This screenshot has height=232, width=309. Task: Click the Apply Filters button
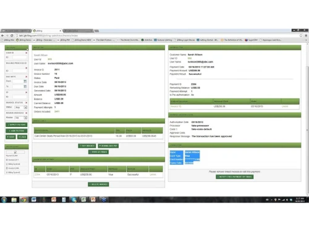point(17,125)
